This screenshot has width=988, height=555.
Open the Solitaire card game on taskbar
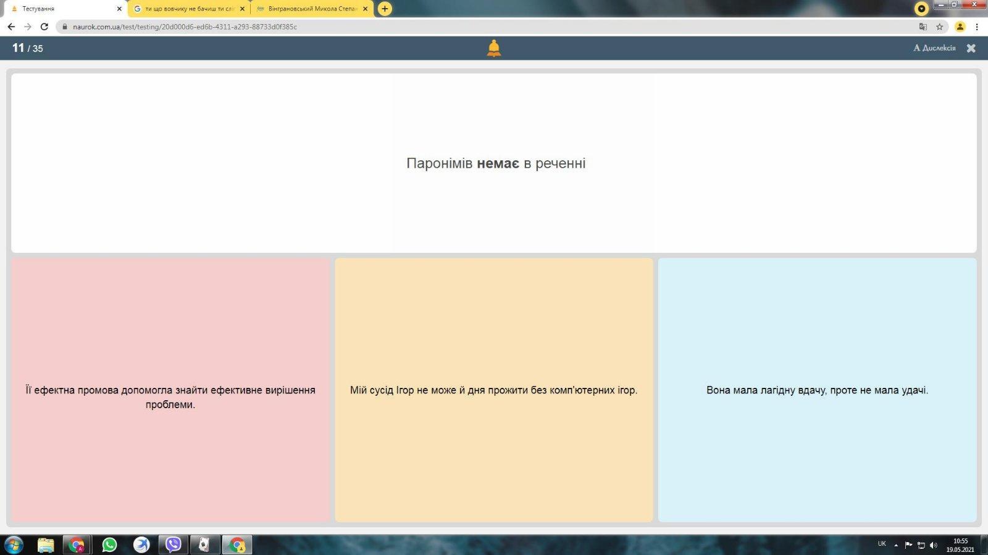tap(204, 545)
